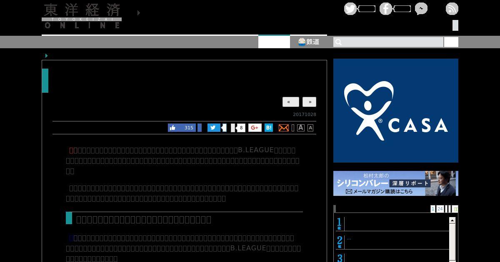This screenshot has height=262, width=500.
Task: Click the magnifier icon in search box
Action: [338, 42]
